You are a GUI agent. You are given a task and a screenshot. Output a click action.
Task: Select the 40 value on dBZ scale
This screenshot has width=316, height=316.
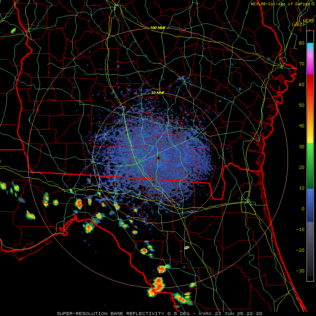(x=302, y=126)
